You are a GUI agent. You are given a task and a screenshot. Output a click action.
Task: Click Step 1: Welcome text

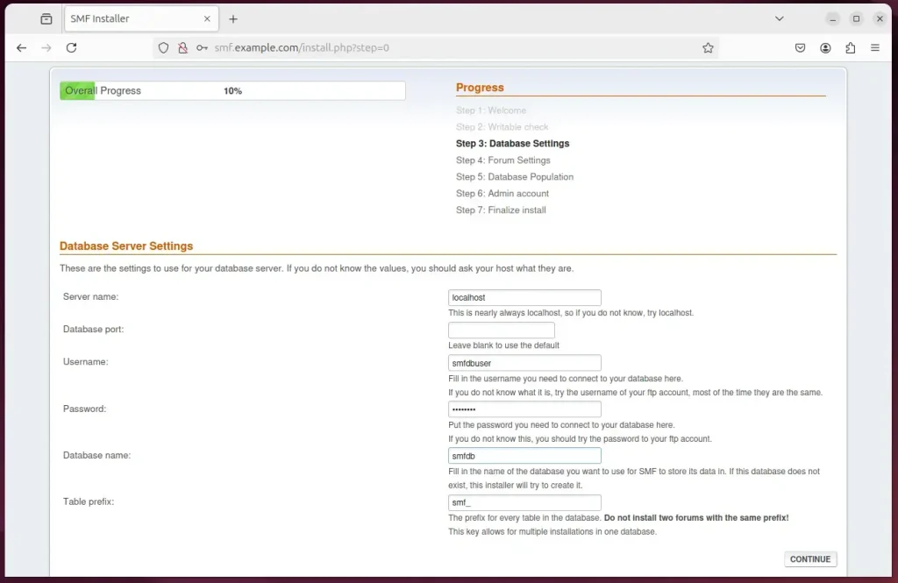point(491,110)
